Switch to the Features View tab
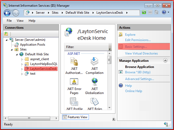Image resolution: width=174 pixels, height=130 pixels. point(75,117)
